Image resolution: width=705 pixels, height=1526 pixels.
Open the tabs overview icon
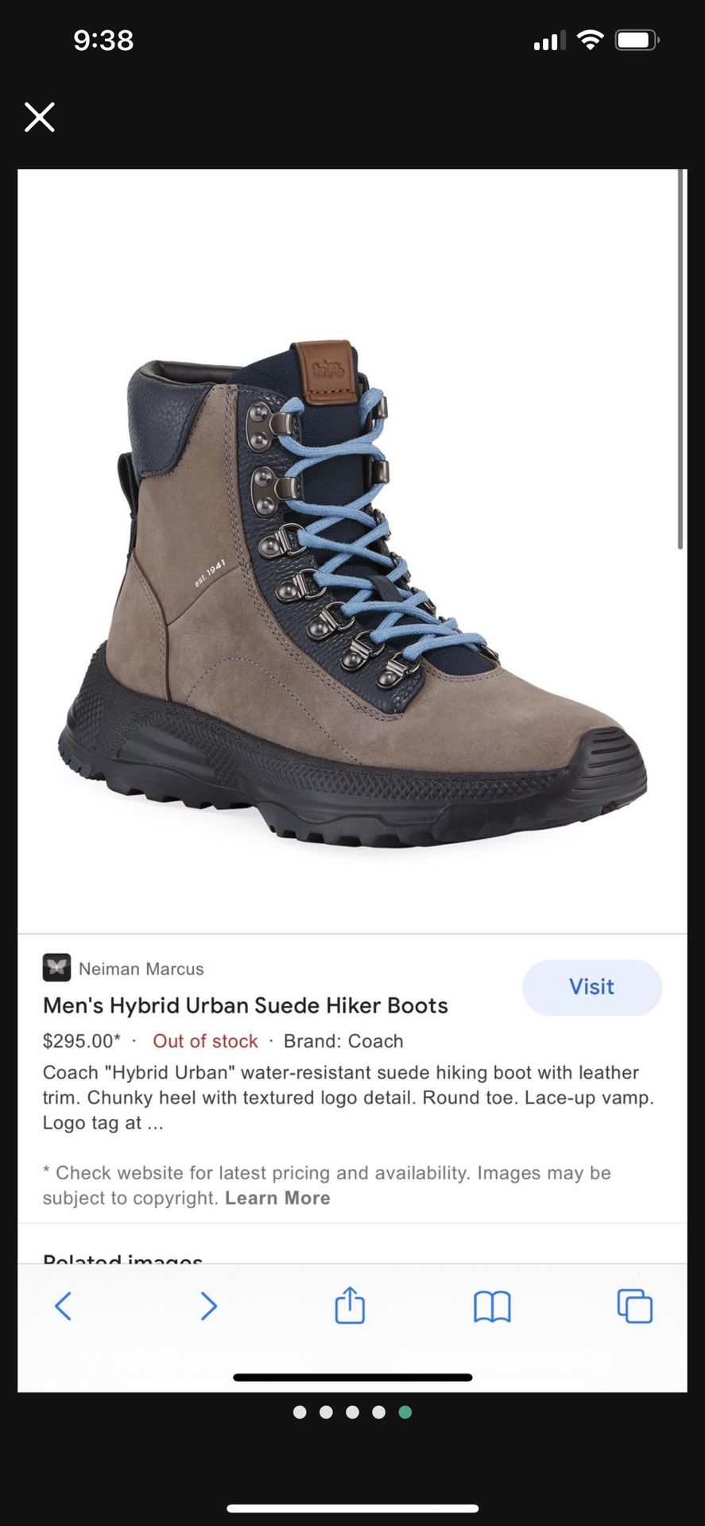[x=635, y=1306]
